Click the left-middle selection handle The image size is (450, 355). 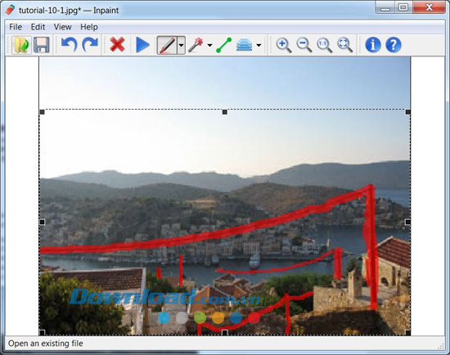(x=43, y=222)
